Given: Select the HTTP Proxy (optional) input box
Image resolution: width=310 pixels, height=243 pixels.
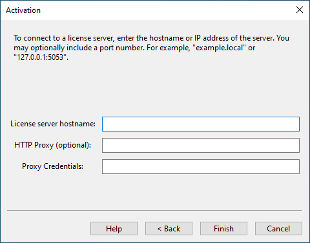Looking at the screenshot, I should click(201, 145).
